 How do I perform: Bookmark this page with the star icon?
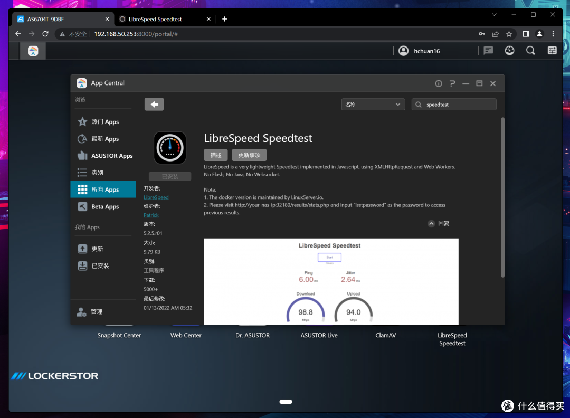coord(509,34)
